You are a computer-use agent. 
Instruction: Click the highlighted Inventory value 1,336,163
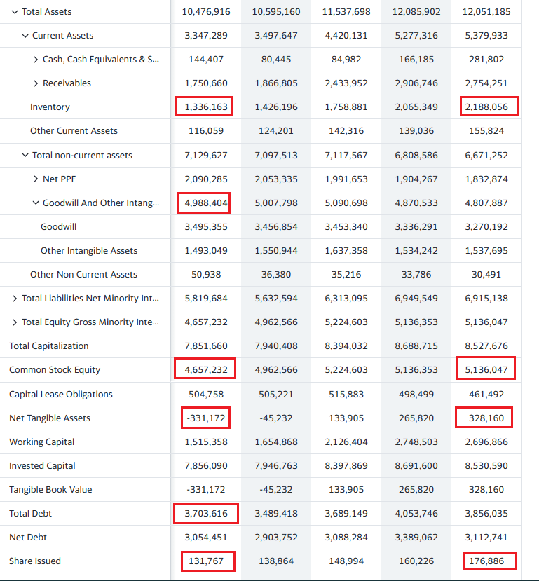[205, 107]
